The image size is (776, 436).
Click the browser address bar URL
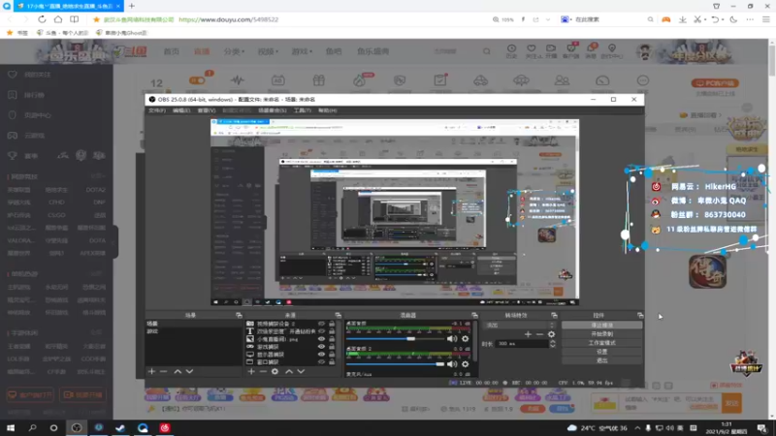[x=228, y=19]
